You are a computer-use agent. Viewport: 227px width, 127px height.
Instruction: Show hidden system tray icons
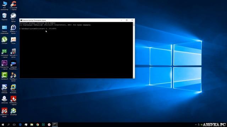click(x=196, y=125)
